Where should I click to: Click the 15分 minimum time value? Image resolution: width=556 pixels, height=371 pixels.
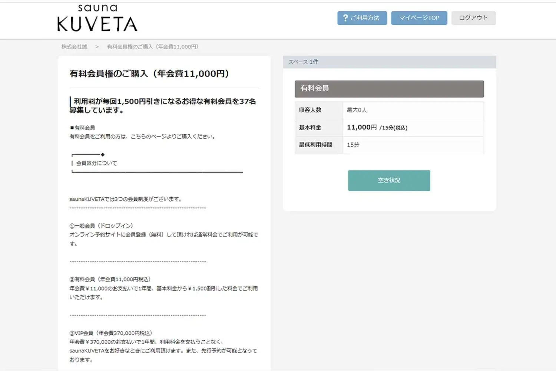coord(353,145)
